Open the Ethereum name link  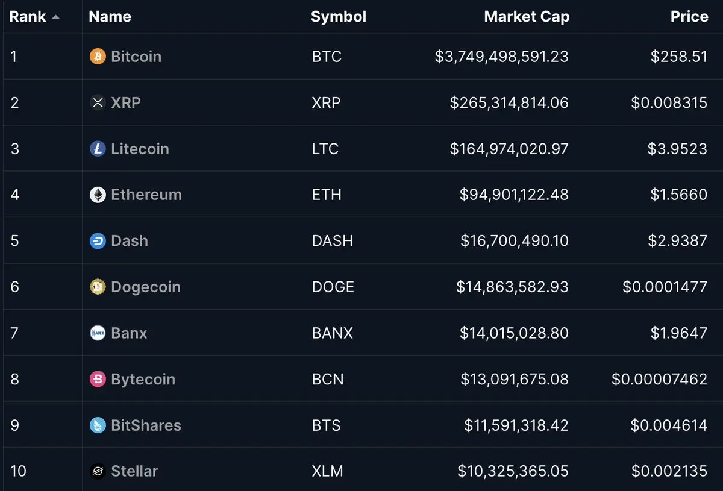pos(146,195)
